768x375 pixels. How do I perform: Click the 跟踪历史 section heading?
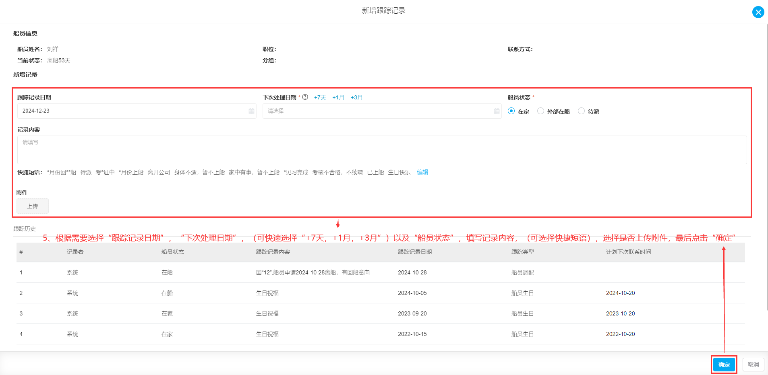click(x=25, y=229)
